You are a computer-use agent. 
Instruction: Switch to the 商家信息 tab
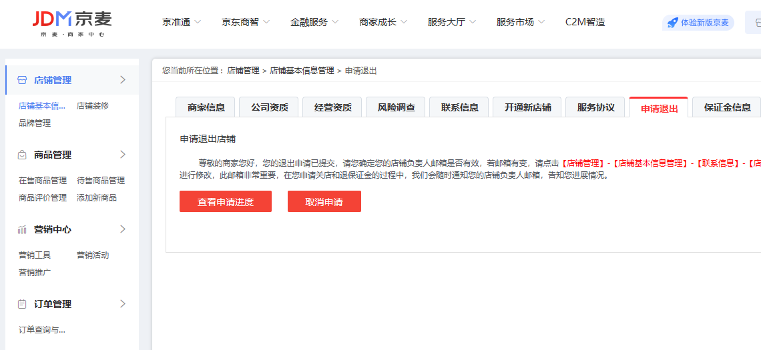click(x=206, y=107)
